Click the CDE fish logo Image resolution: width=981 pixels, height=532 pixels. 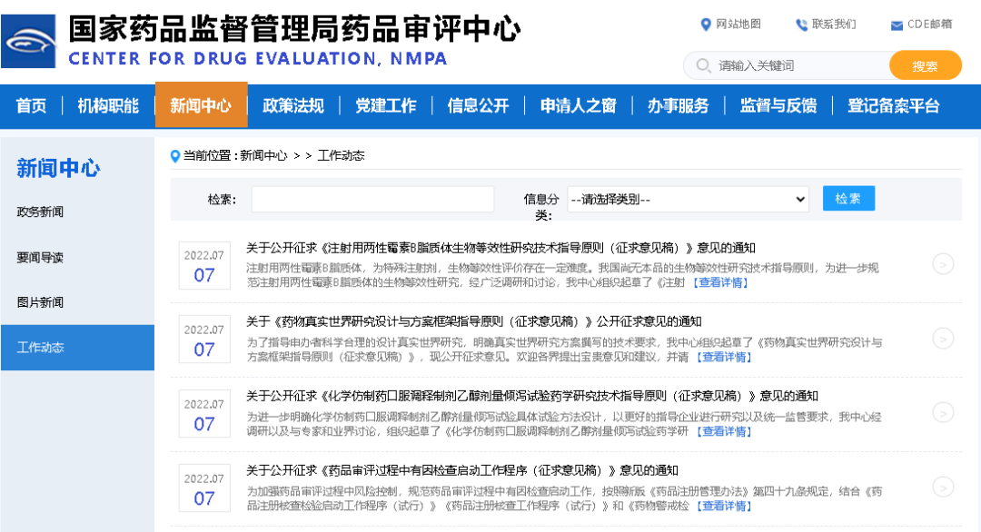point(29,41)
